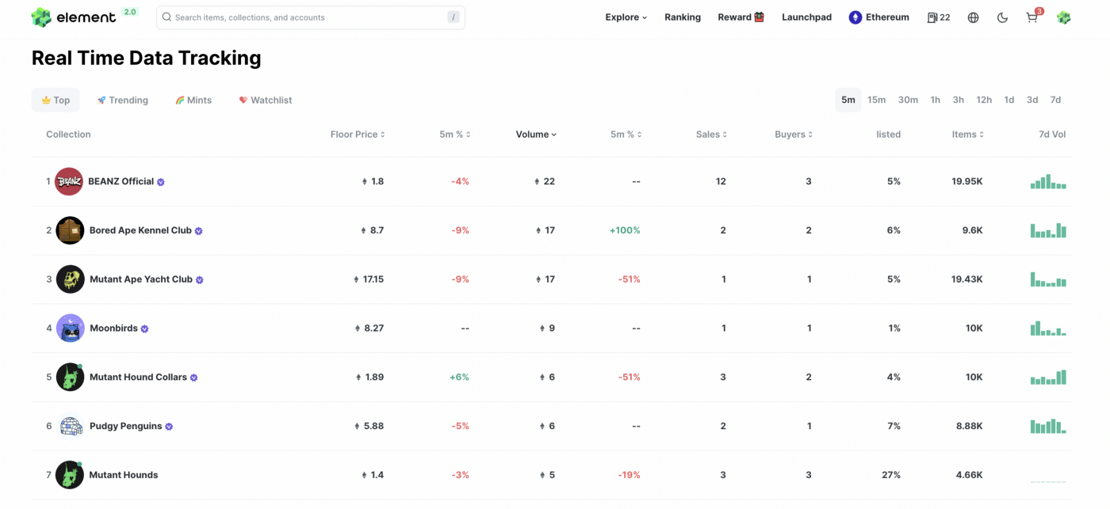The height and width of the screenshot is (509, 1110).
Task: Open the Mutant Hound Collars collection link
Action: 138,377
